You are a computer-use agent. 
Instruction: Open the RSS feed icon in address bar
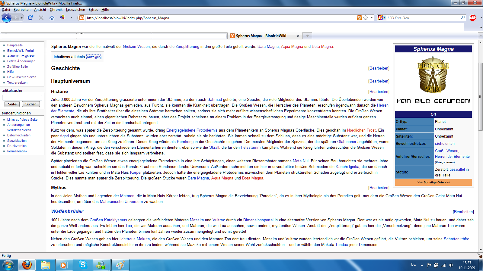(x=359, y=18)
